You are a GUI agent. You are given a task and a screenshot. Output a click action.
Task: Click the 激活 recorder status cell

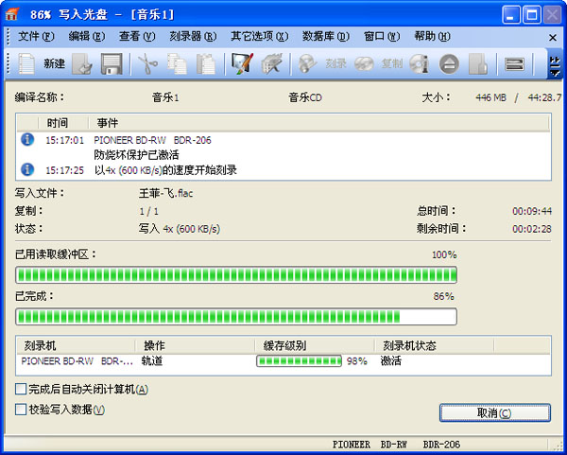391,361
